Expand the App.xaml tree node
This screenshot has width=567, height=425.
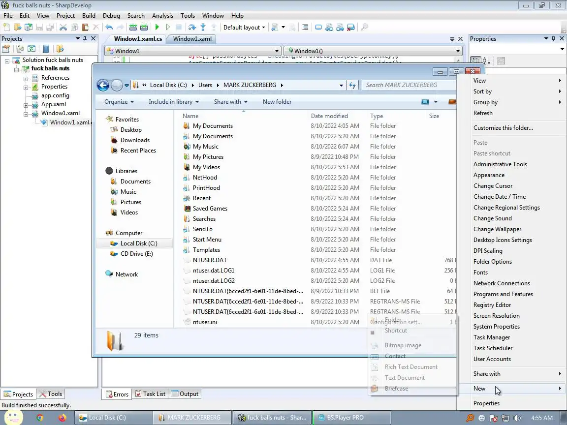coord(26,106)
